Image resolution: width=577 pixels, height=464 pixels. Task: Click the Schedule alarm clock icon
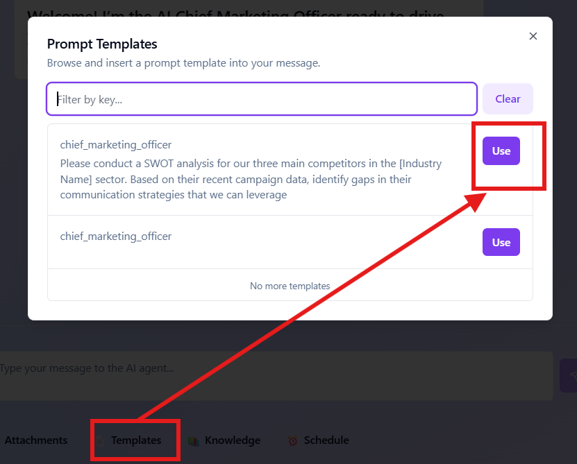(x=292, y=440)
